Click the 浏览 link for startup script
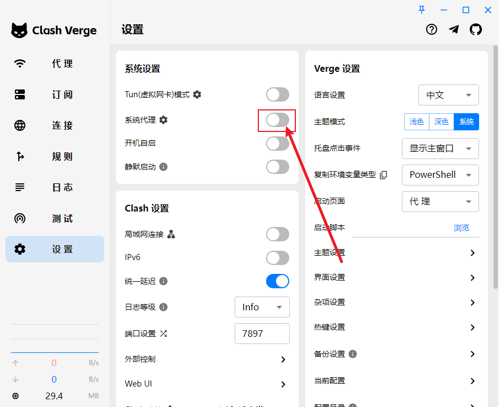The image size is (499, 407). 461,228
